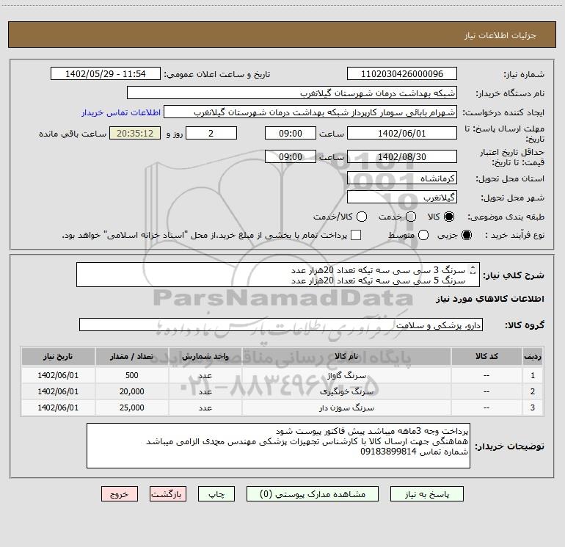Select the جزیی purchase type radio
Image resolution: width=565 pixels, height=547 pixels.
466,235
